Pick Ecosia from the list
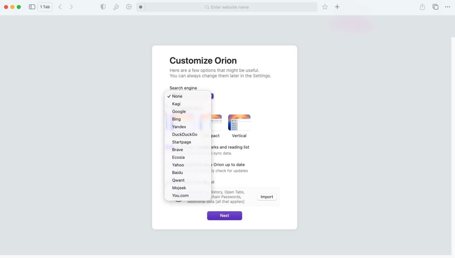The image size is (455, 258). [188, 157]
